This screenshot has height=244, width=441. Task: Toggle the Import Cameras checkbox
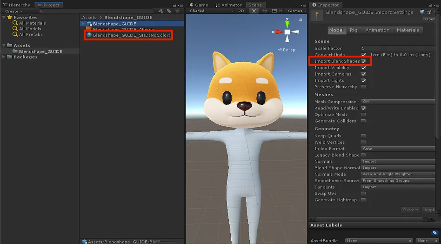(x=363, y=74)
